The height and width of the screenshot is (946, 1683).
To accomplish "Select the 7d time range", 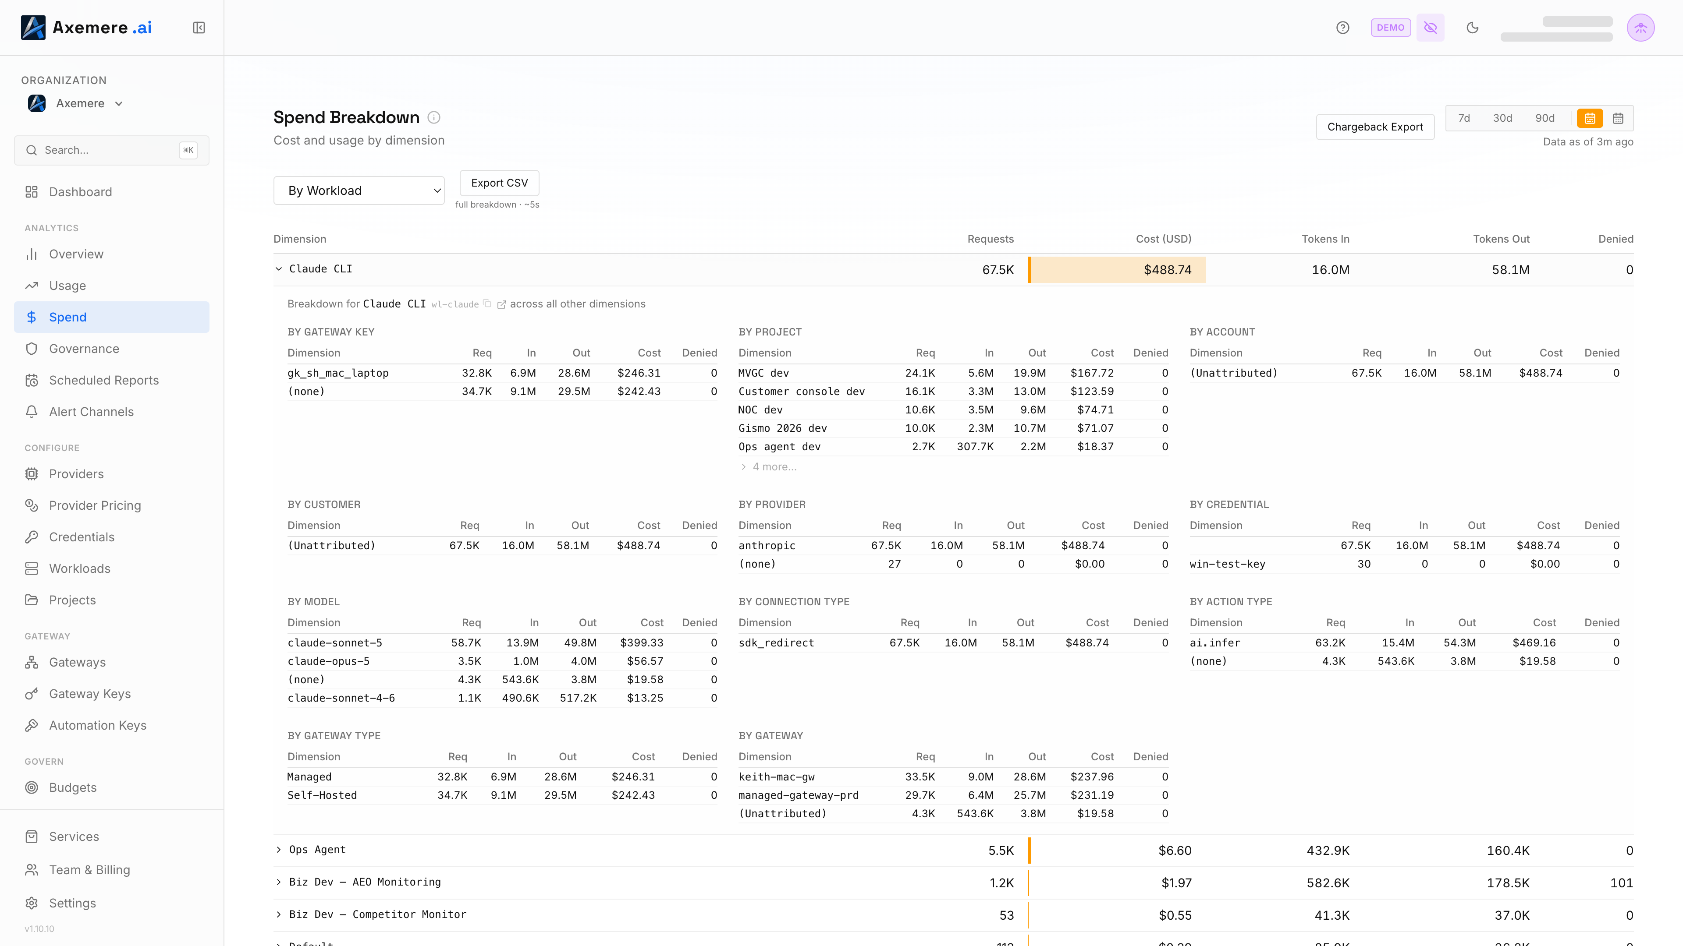I will coord(1463,118).
